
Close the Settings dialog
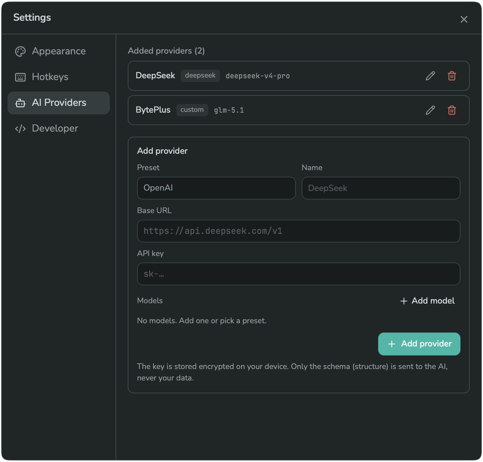(464, 19)
